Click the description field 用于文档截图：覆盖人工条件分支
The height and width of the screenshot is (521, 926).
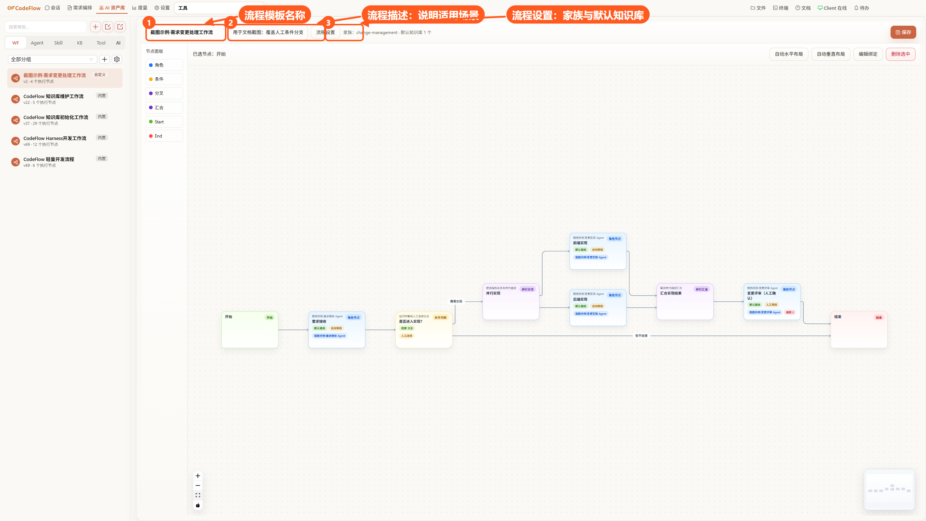click(268, 33)
